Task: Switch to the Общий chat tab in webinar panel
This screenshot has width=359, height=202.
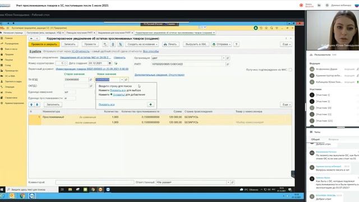Action: click(315, 139)
